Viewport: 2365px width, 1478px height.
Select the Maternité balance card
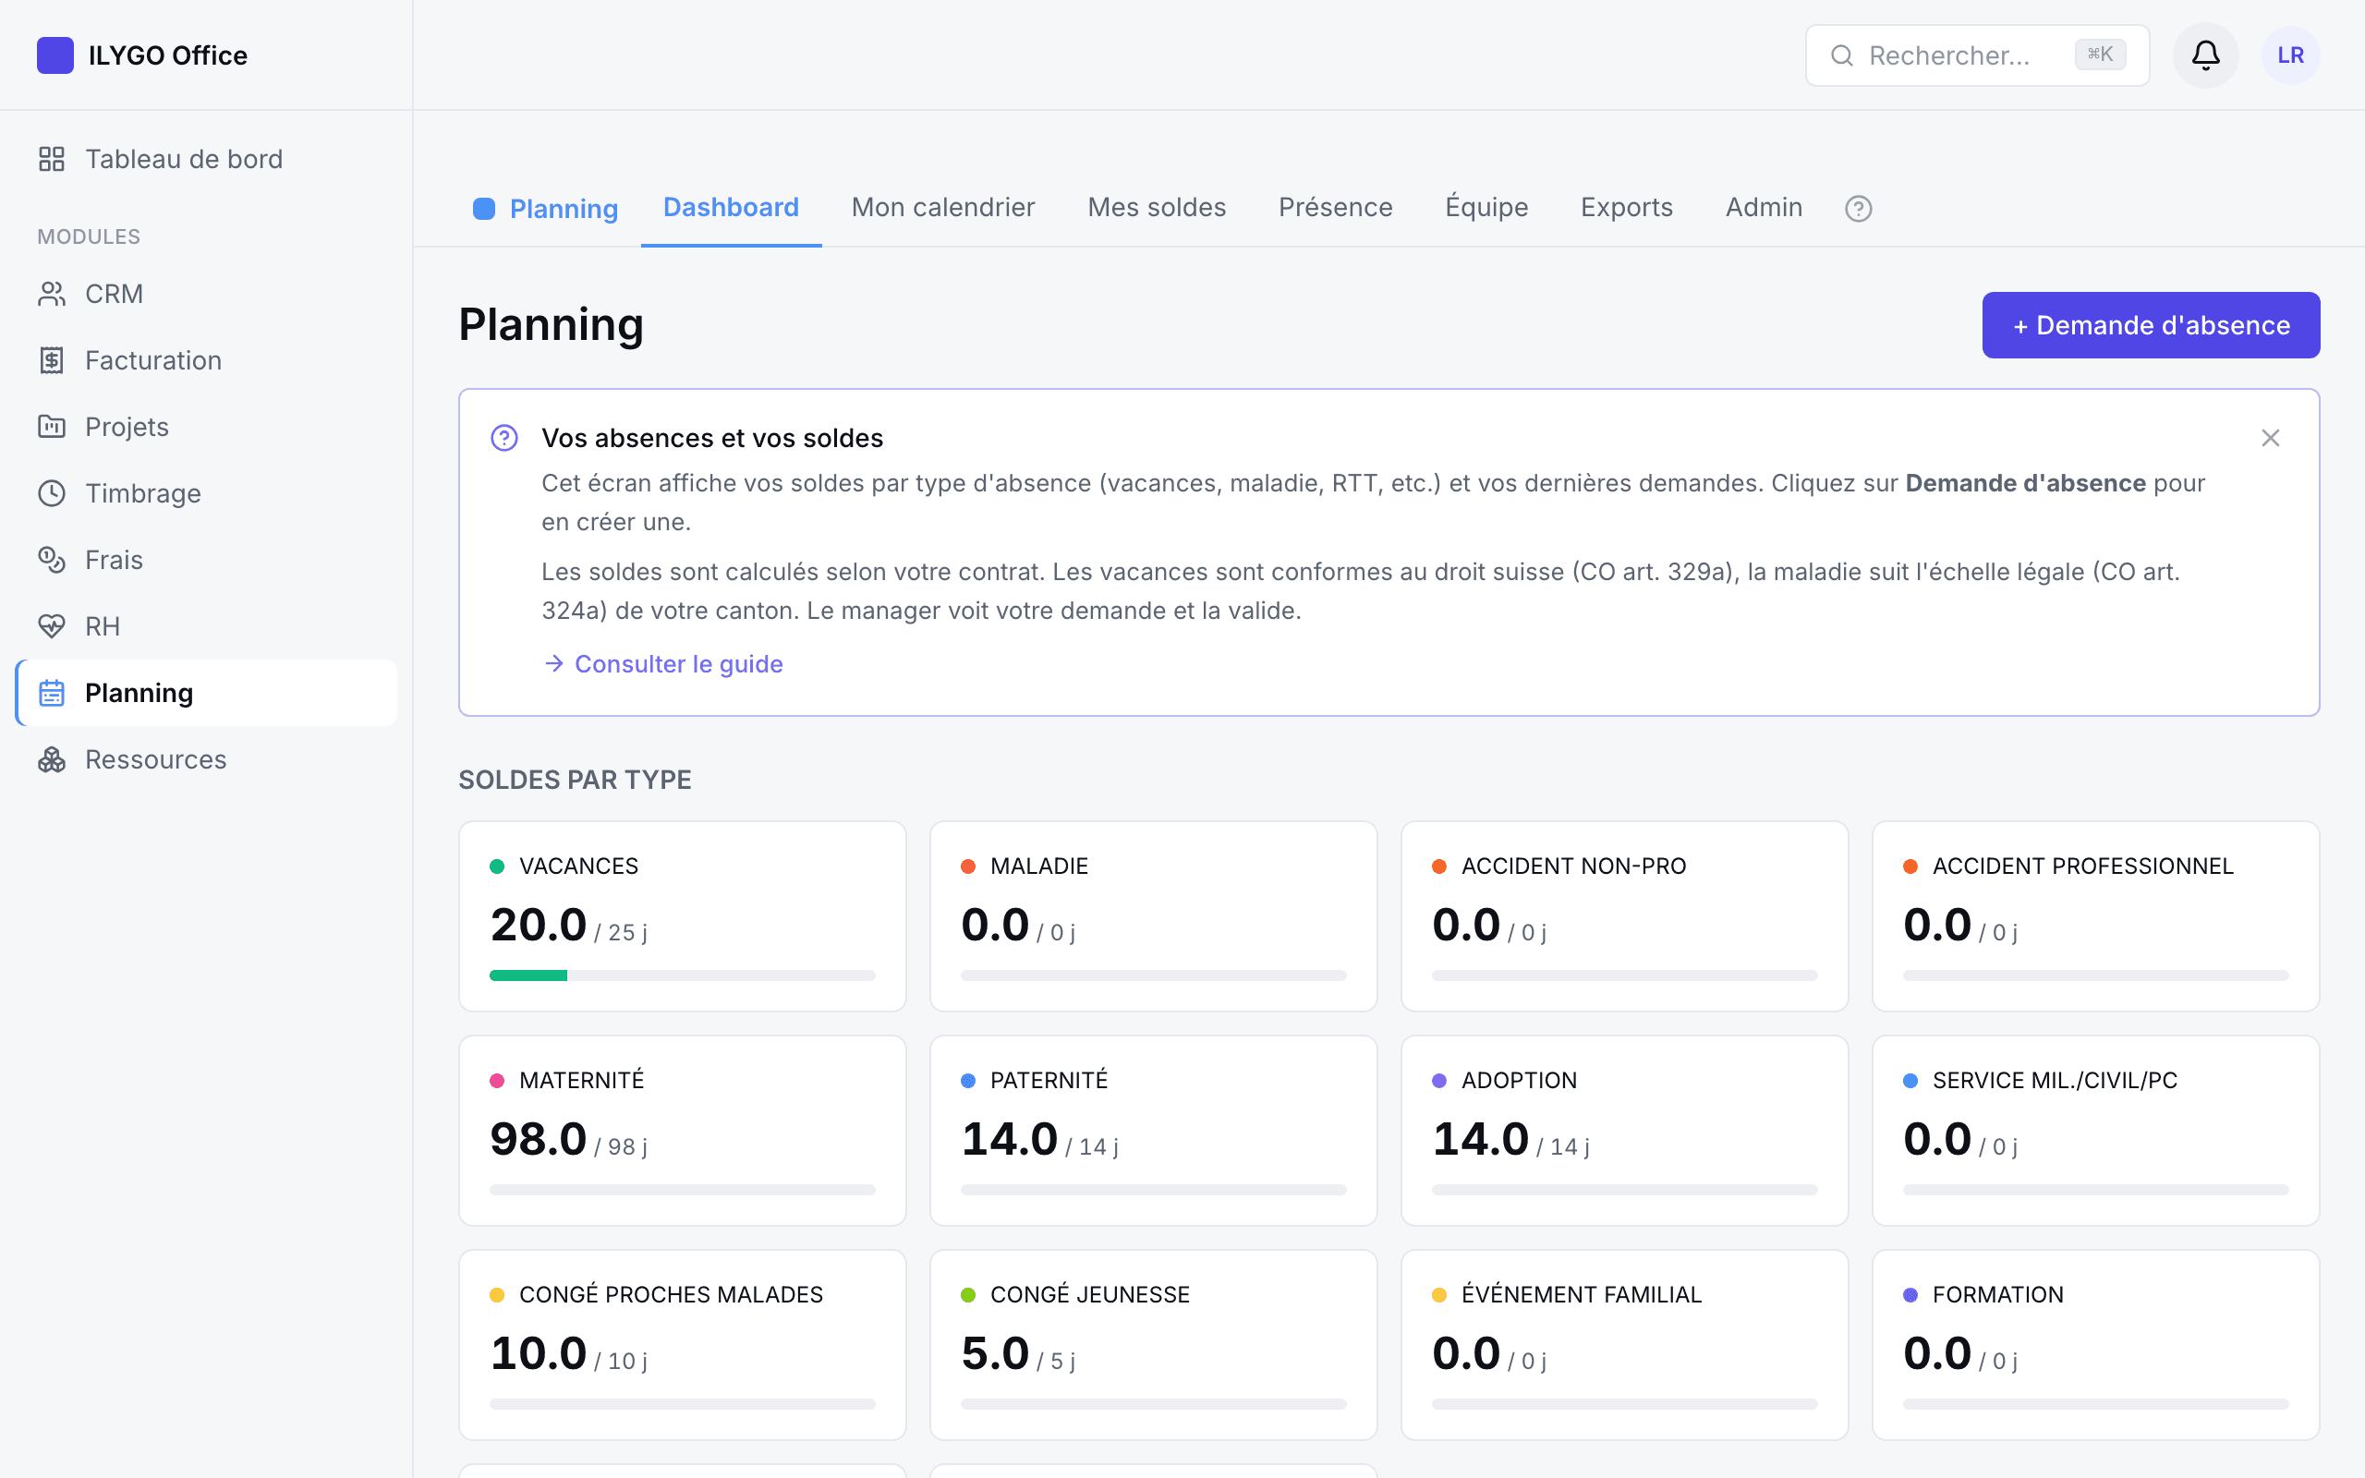point(682,1130)
